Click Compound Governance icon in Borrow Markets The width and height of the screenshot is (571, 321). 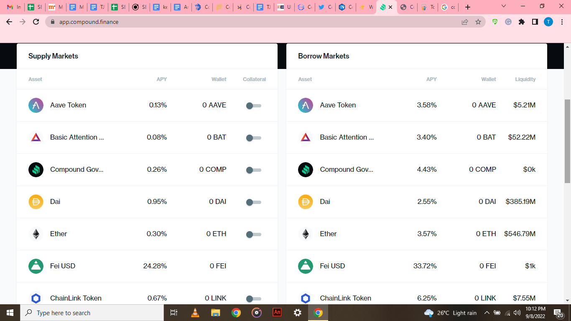click(306, 170)
